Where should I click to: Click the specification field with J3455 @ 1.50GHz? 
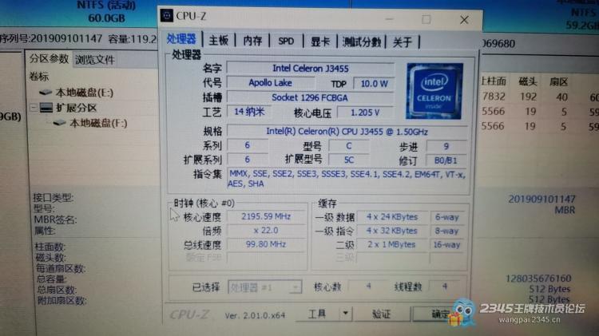347,132
